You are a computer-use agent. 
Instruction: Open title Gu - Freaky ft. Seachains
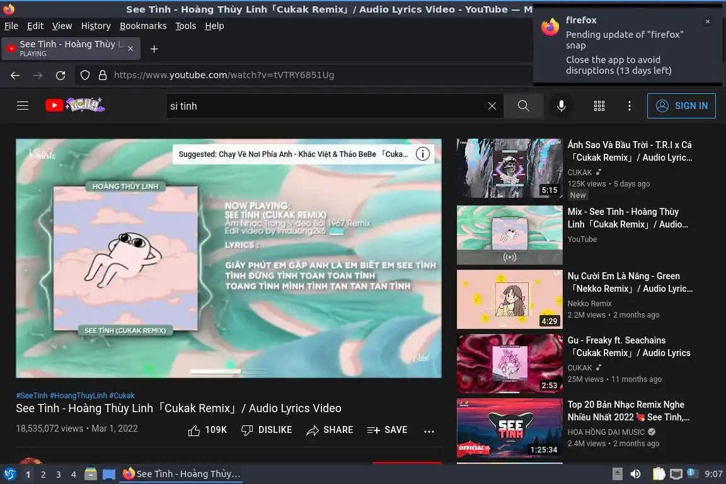[629, 347]
